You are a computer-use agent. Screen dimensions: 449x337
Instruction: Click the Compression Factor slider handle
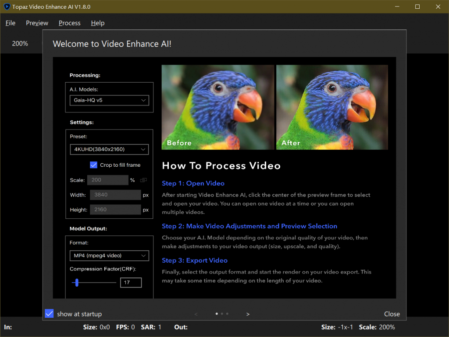click(77, 283)
